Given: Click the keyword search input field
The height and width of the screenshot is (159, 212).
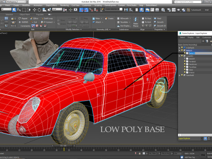Looking at the screenshot, I should (188, 2).
